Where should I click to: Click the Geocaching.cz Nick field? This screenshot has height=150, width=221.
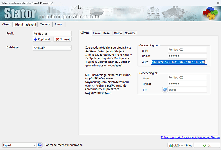tap(187, 77)
